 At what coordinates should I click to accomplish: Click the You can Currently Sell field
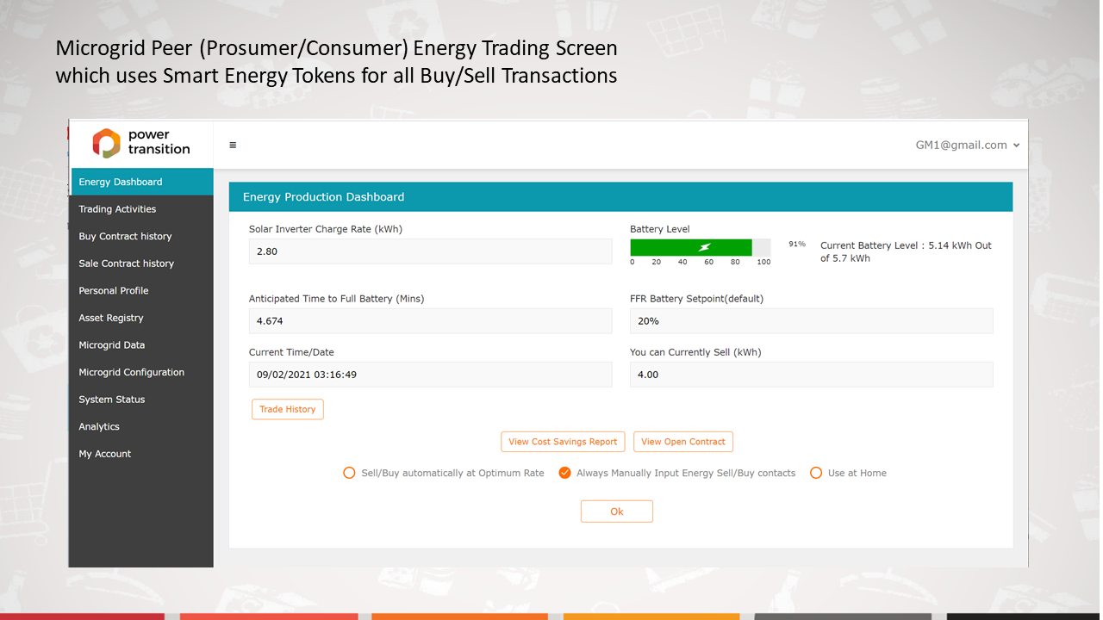pyautogui.click(x=812, y=375)
